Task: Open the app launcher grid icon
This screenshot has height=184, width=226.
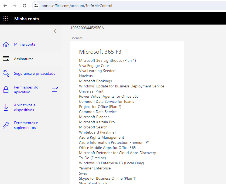Action: 5,19
